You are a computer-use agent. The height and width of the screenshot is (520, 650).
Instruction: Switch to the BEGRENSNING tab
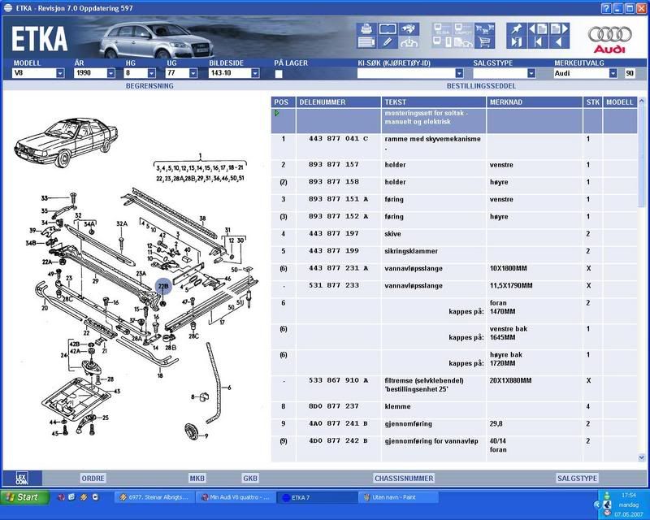point(149,85)
